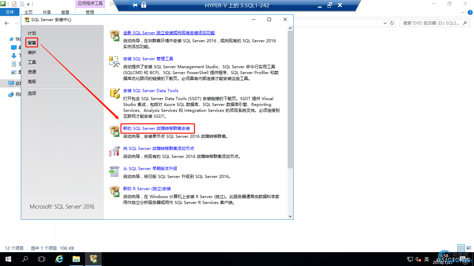The image size is (474, 266).
Task: Open the address bar history dropdown
Action: click(385, 23)
